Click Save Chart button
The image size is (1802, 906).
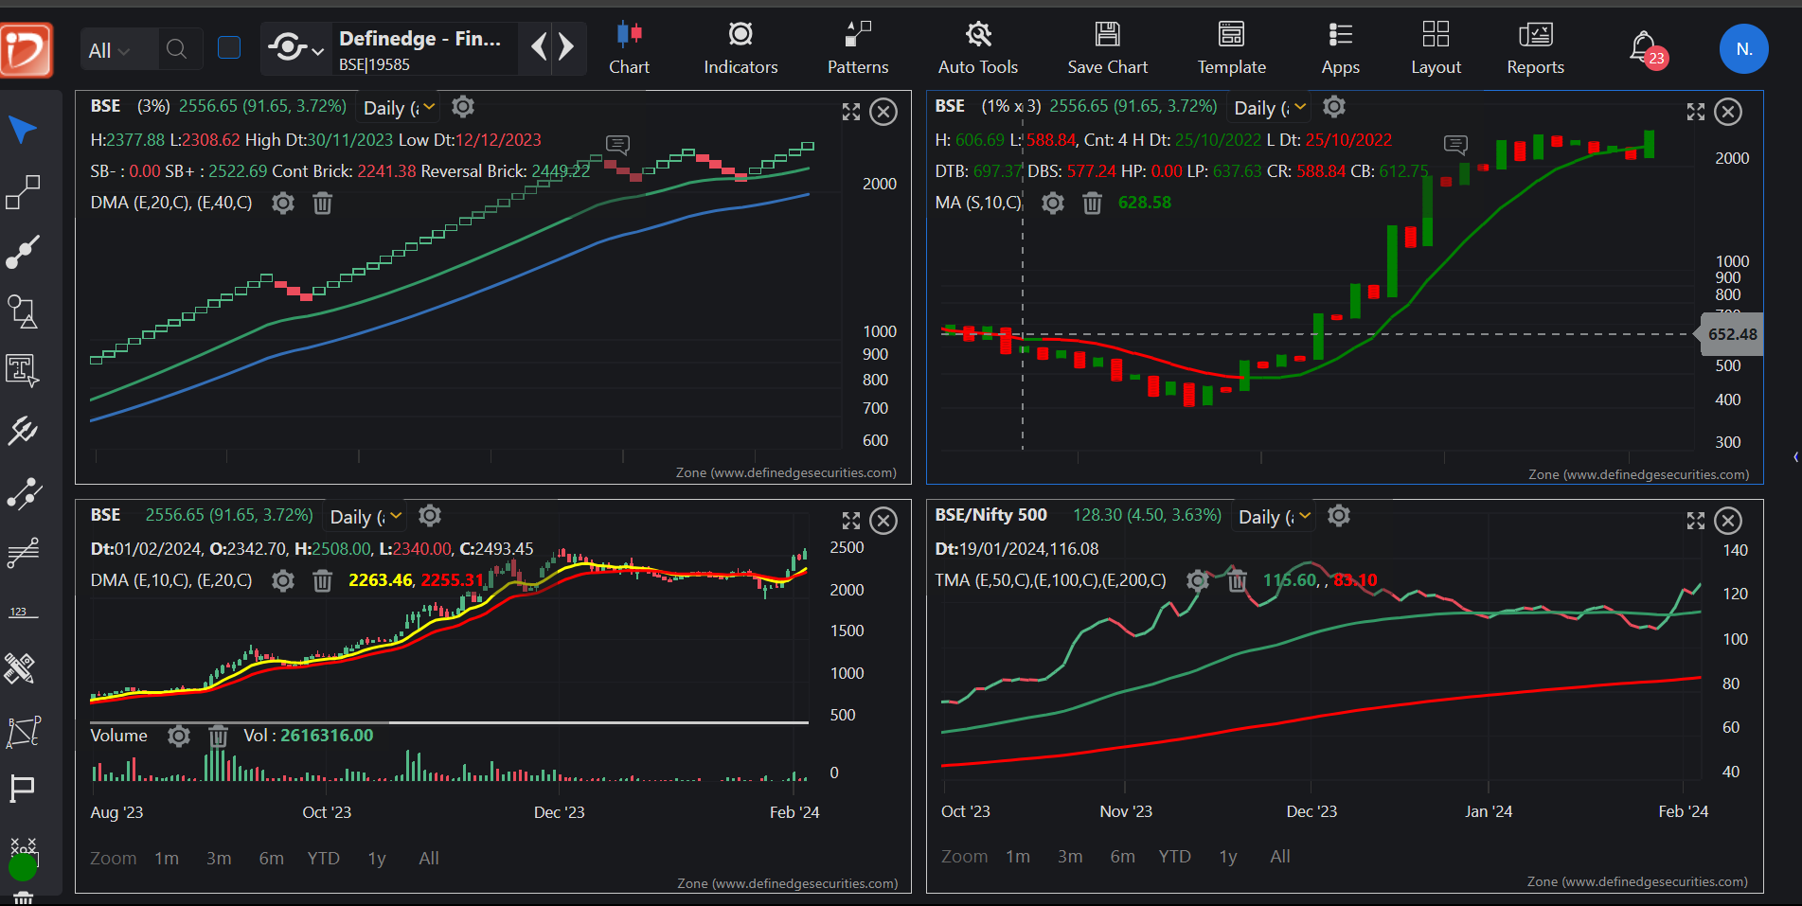click(1107, 48)
